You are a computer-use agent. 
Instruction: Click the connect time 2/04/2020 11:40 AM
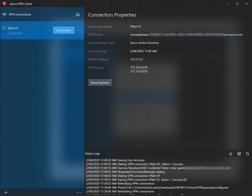pyautogui.click(x=143, y=51)
